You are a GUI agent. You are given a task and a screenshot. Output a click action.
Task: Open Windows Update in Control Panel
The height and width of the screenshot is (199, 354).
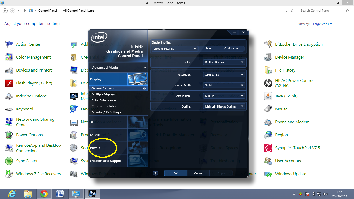point(285,174)
